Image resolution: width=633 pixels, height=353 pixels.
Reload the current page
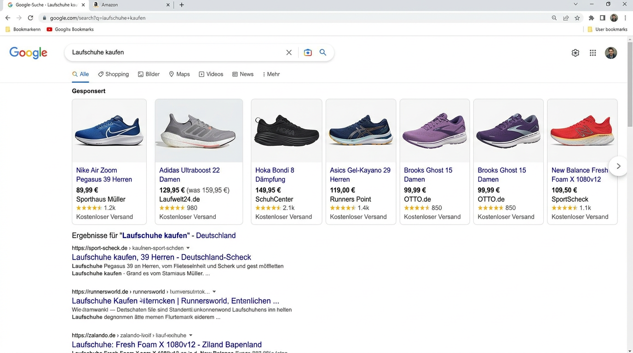[30, 18]
